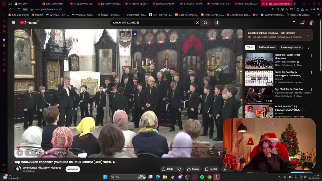Screen dimensions: 322x181
Task: Open options for Яблочко video
Action: point(311,55)
